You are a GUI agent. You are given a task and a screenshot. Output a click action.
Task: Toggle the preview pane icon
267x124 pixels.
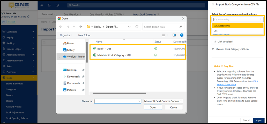coord(174,35)
